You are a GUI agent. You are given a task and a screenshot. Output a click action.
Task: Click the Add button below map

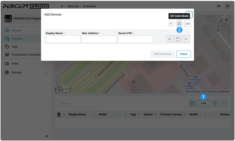(x=203, y=103)
